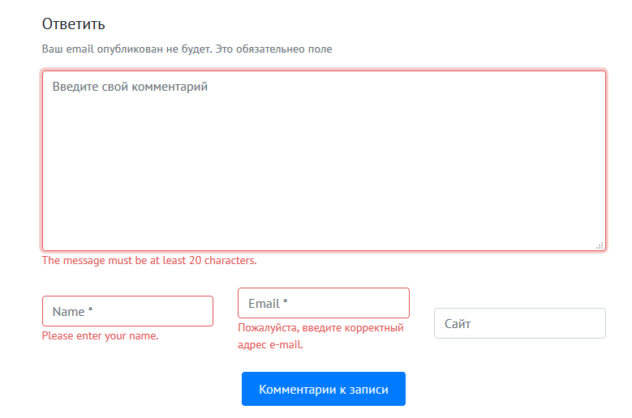The height and width of the screenshot is (418, 632).
Task: Click into the Name field
Action: point(127,311)
